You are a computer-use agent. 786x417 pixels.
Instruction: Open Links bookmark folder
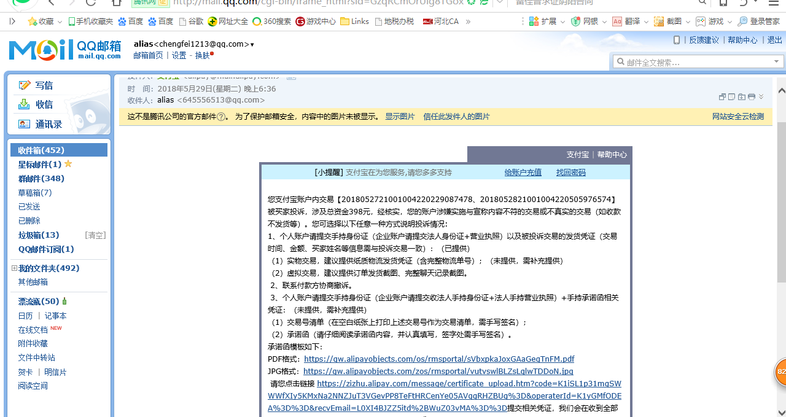click(354, 21)
